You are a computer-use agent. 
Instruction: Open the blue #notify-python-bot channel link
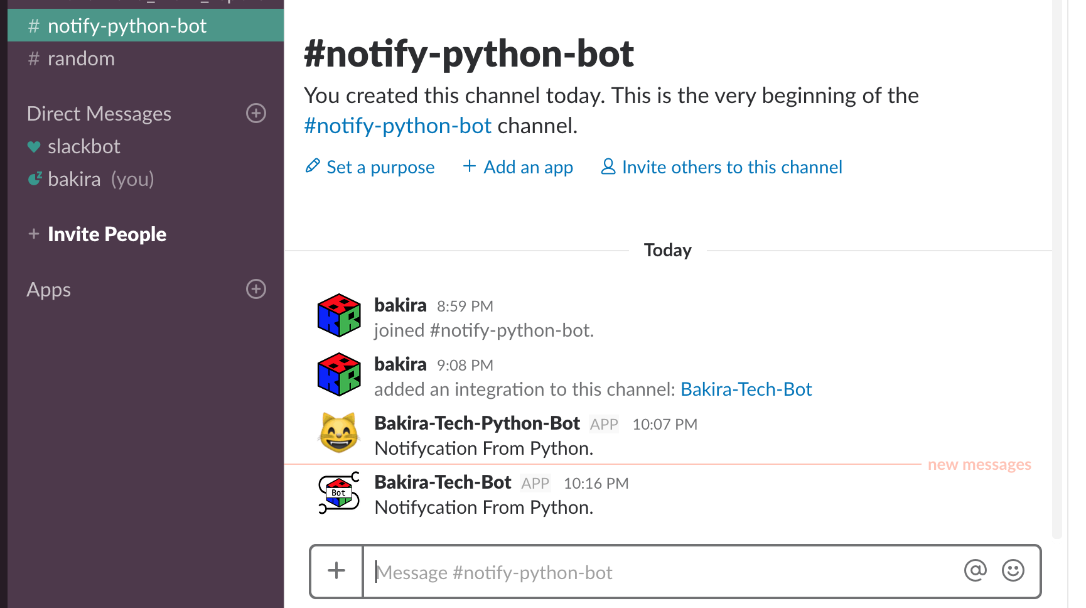click(x=397, y=126)
